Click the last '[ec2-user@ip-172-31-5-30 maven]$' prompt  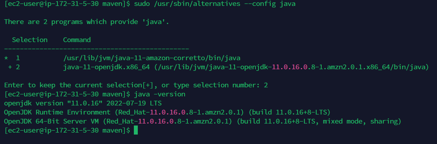67,130
